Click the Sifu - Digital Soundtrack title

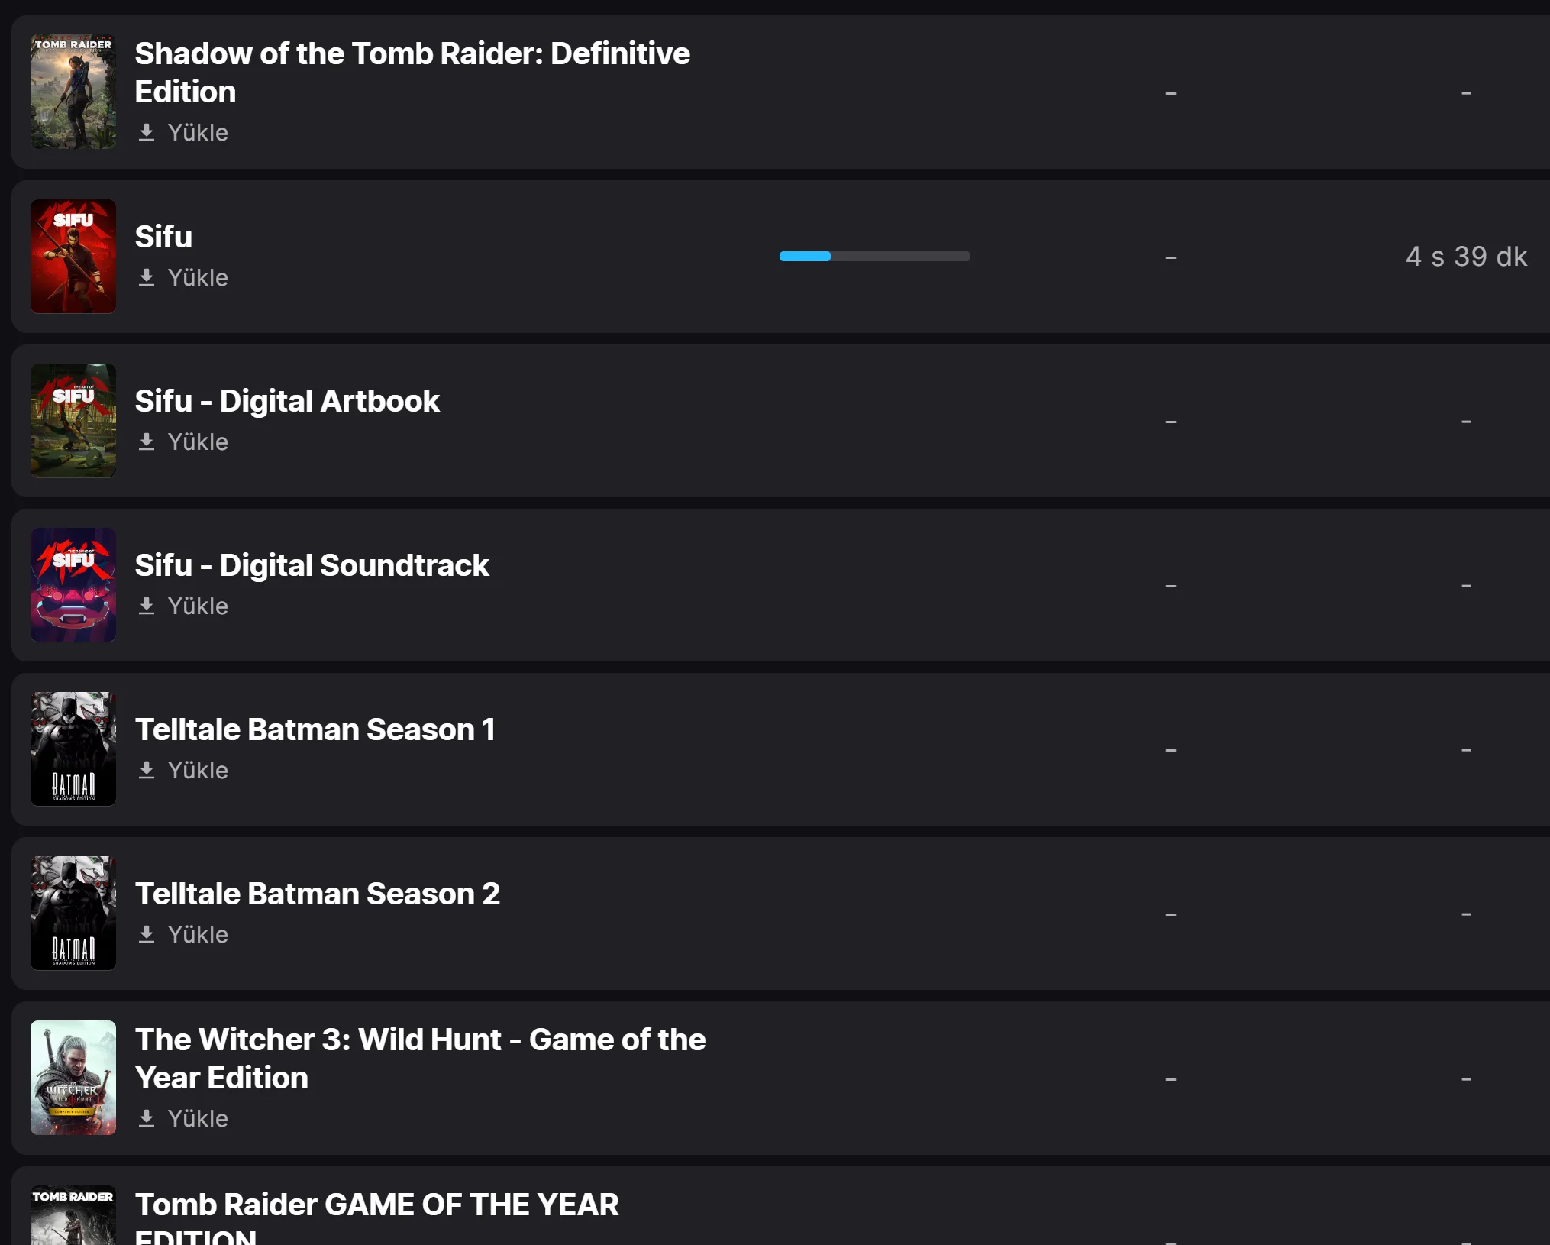(312, 566)
